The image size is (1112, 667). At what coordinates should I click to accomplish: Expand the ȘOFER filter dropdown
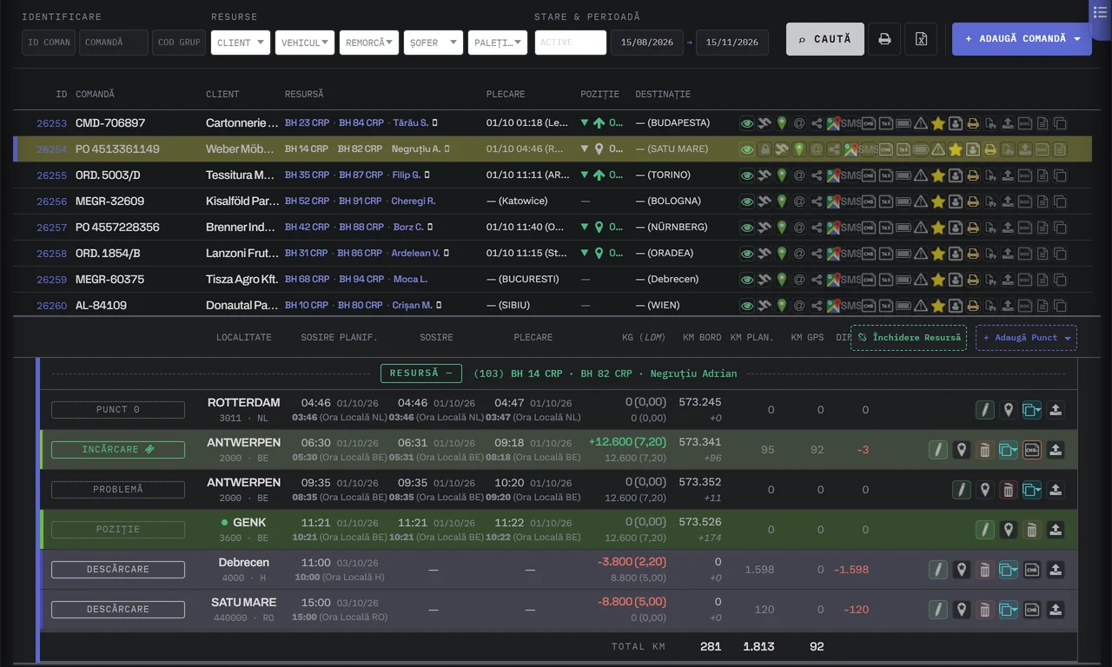tap(434, 43)
